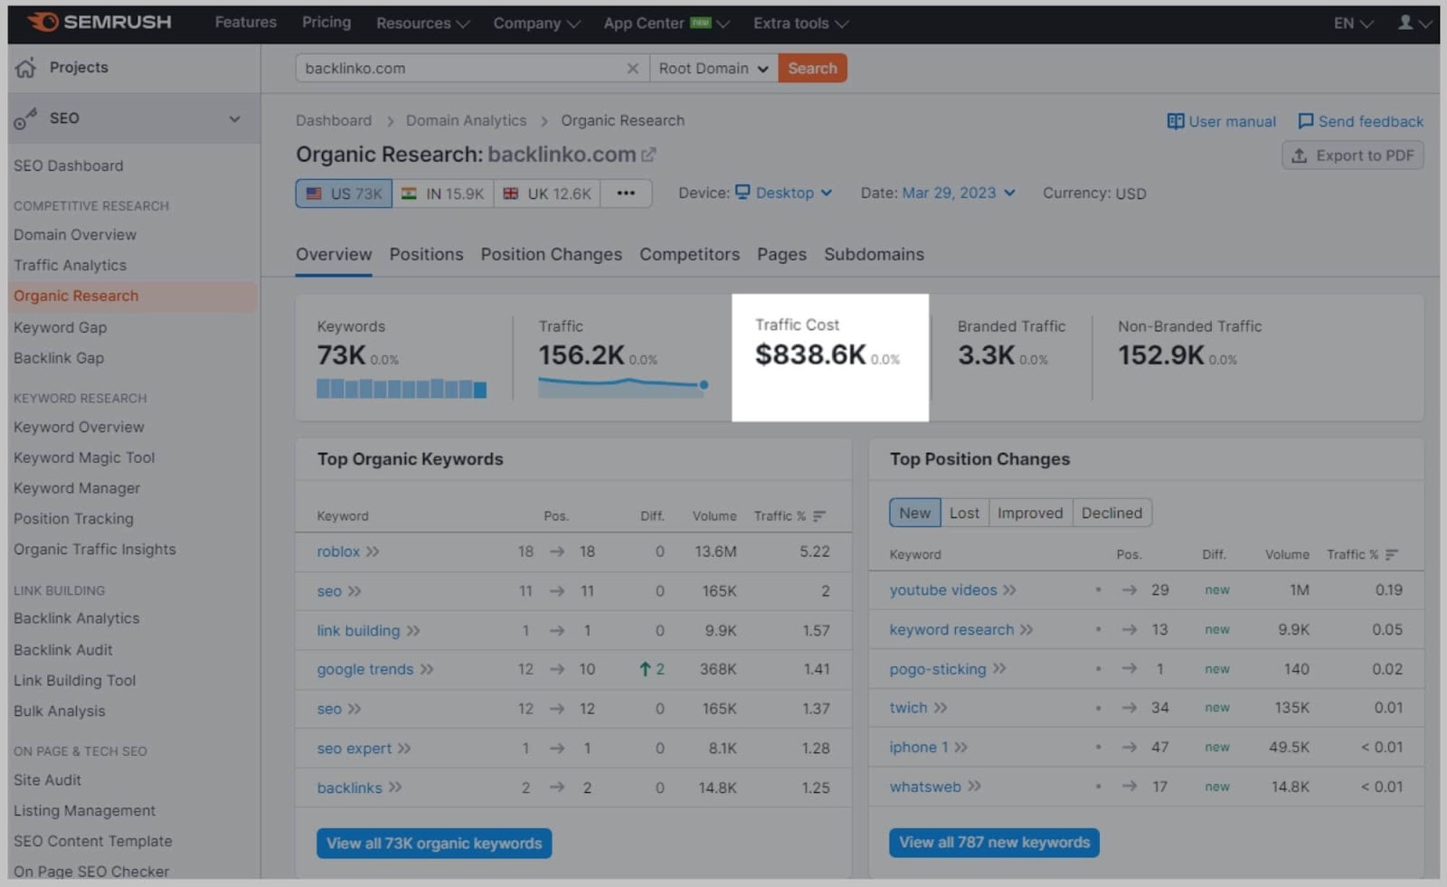
Task: Open Domain Overview in the sidebar
Action: click(75, 235)
